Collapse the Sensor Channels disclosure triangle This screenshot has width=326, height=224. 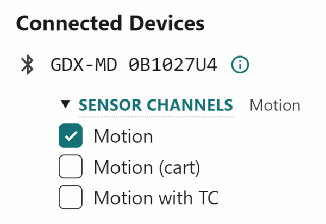[x=66, y=104]
